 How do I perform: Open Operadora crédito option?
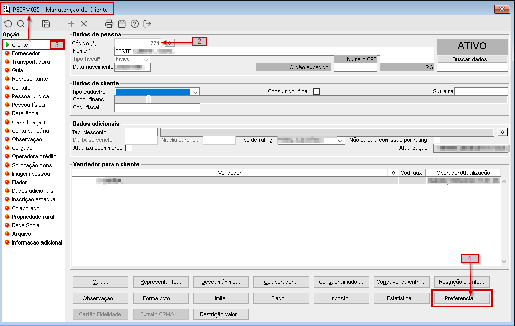[34, 156]
